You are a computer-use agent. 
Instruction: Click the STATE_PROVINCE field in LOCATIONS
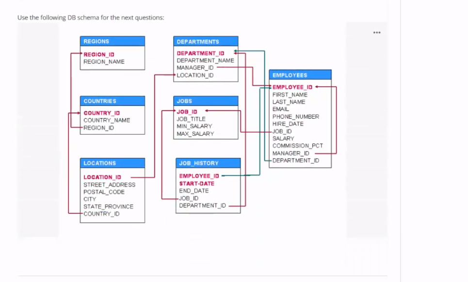coord(107,206)
